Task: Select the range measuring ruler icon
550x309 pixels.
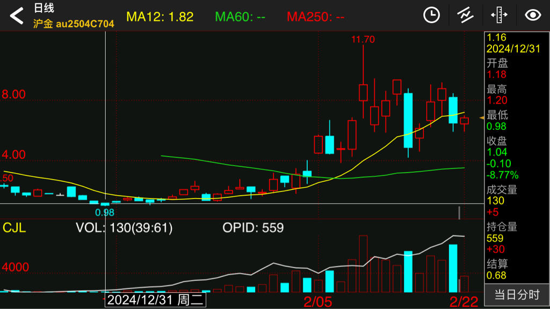Action: 499,15
